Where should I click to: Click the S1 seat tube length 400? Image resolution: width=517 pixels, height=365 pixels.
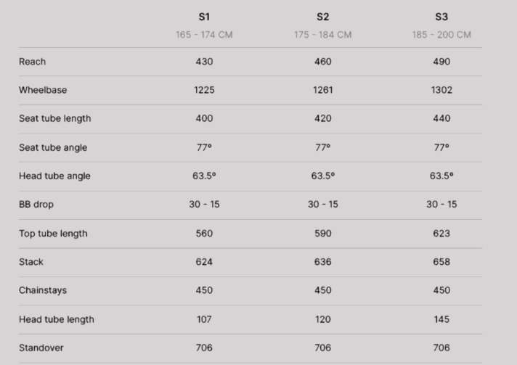[204, 118]
